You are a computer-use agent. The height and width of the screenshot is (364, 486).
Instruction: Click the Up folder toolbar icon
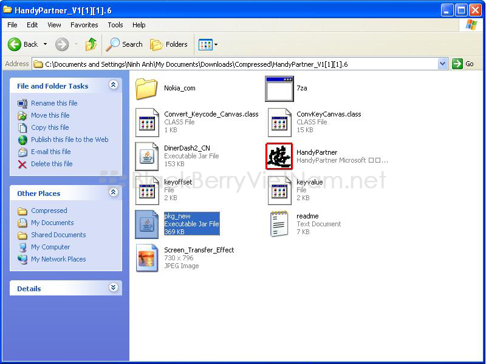[91, 44]
